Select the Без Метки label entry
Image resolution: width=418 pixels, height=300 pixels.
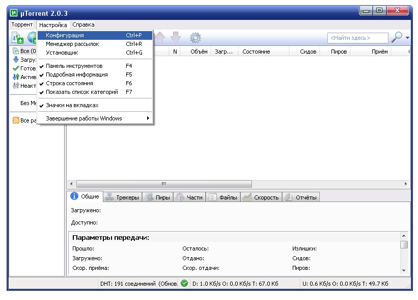click(29, 103)
